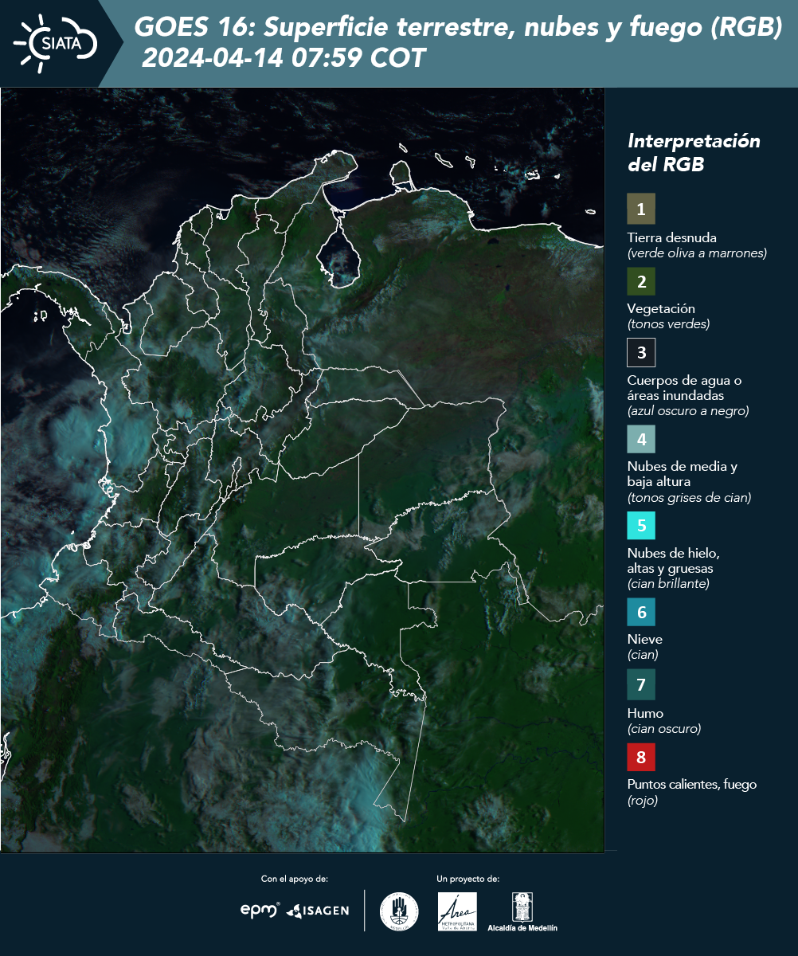The image size is (798, 956).
Task: Click the 'Nieve' label
Action: click(645, 639)
